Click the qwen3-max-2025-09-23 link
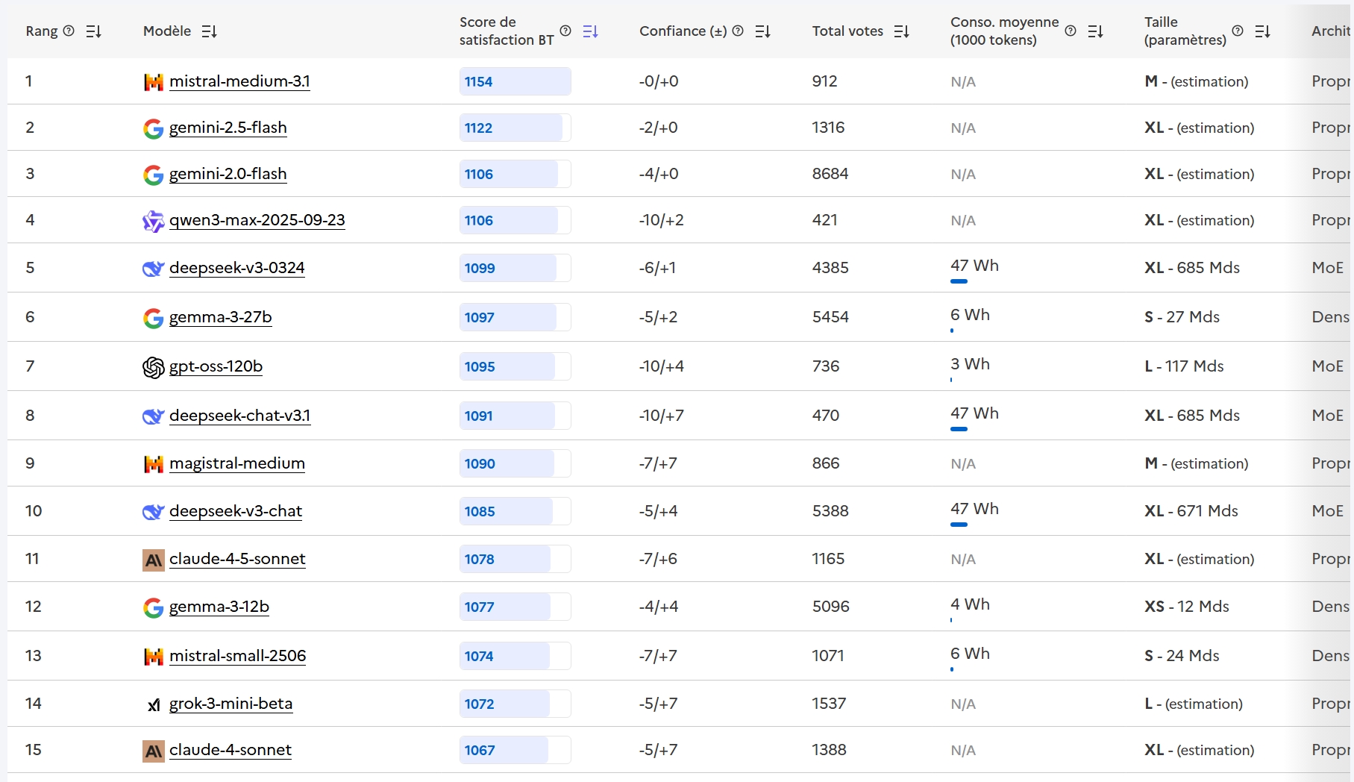Screen dimensions: 1354x782 257,220
